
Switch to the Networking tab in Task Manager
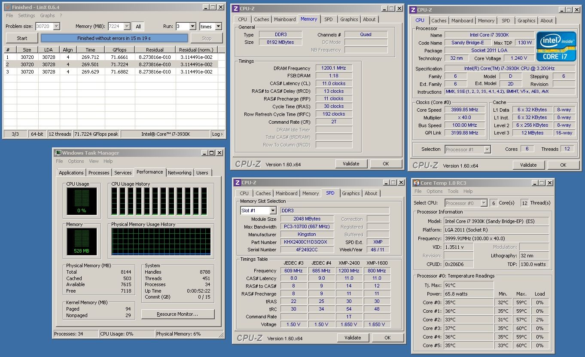point(180,173)
